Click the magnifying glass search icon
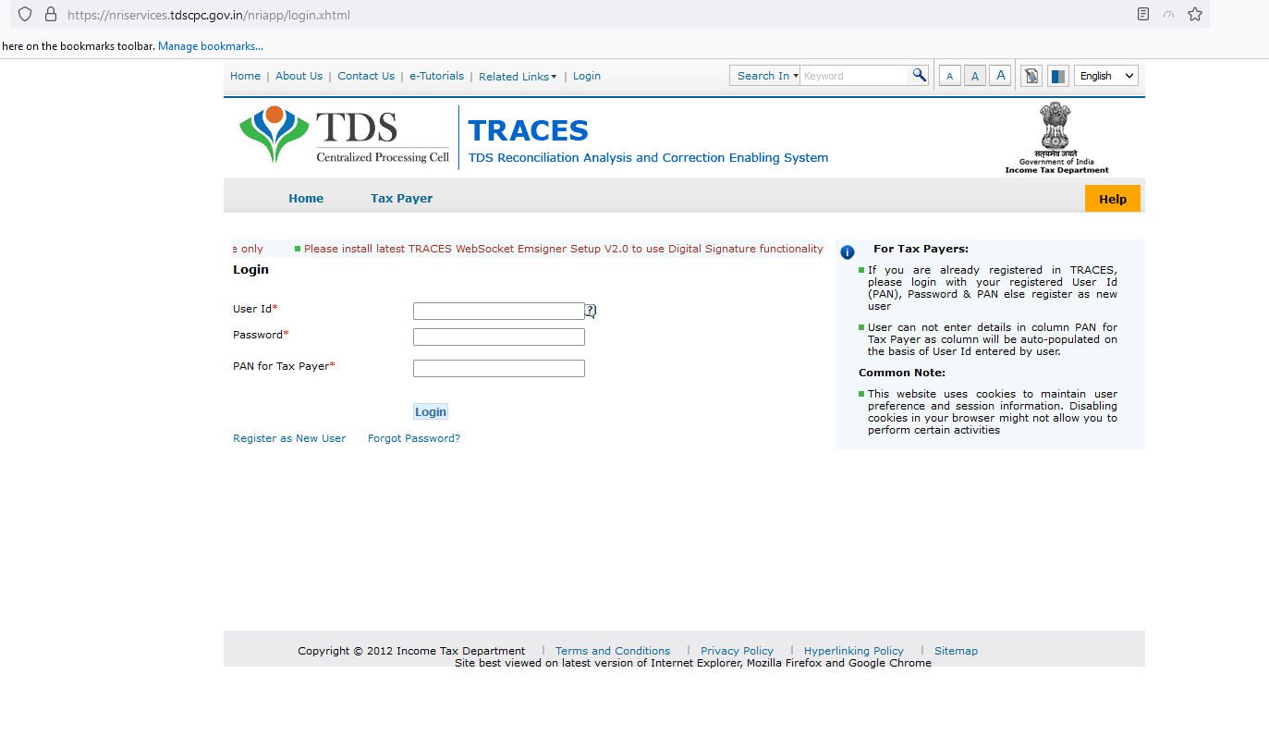 tap(920, 75)
